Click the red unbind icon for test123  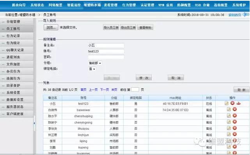click(239, 103)
